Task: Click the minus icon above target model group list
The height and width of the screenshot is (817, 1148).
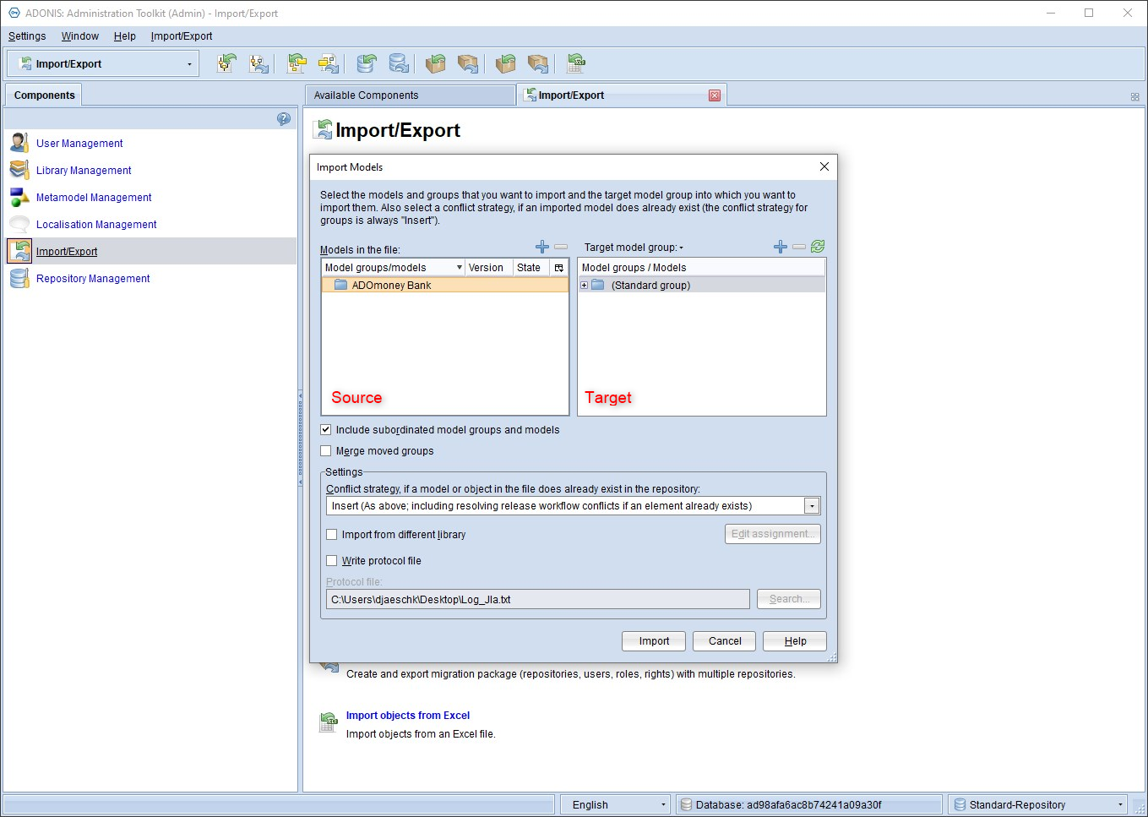Action: [799, 247]
